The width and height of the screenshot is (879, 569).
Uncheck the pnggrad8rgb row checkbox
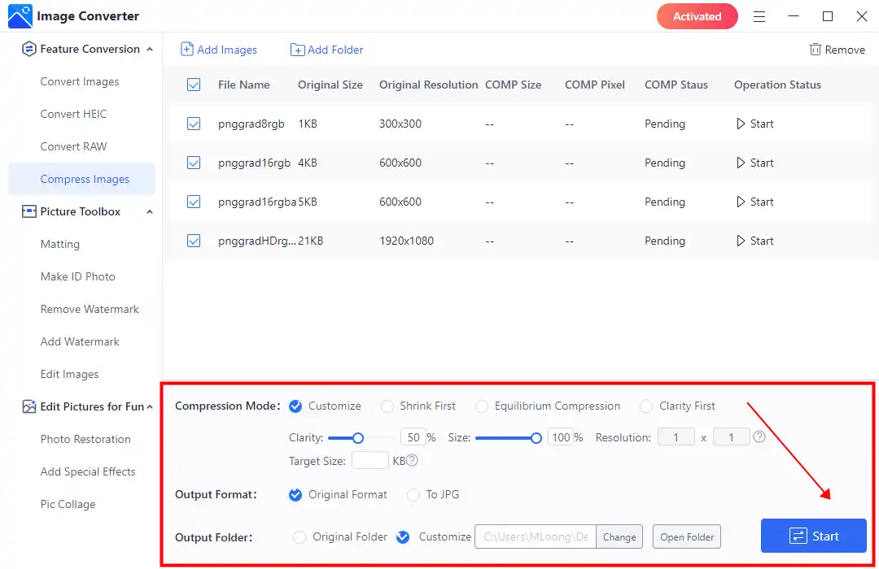[x=194, y=124]
